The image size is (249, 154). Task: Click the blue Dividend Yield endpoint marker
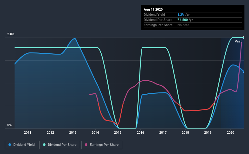tap(244, 72)
